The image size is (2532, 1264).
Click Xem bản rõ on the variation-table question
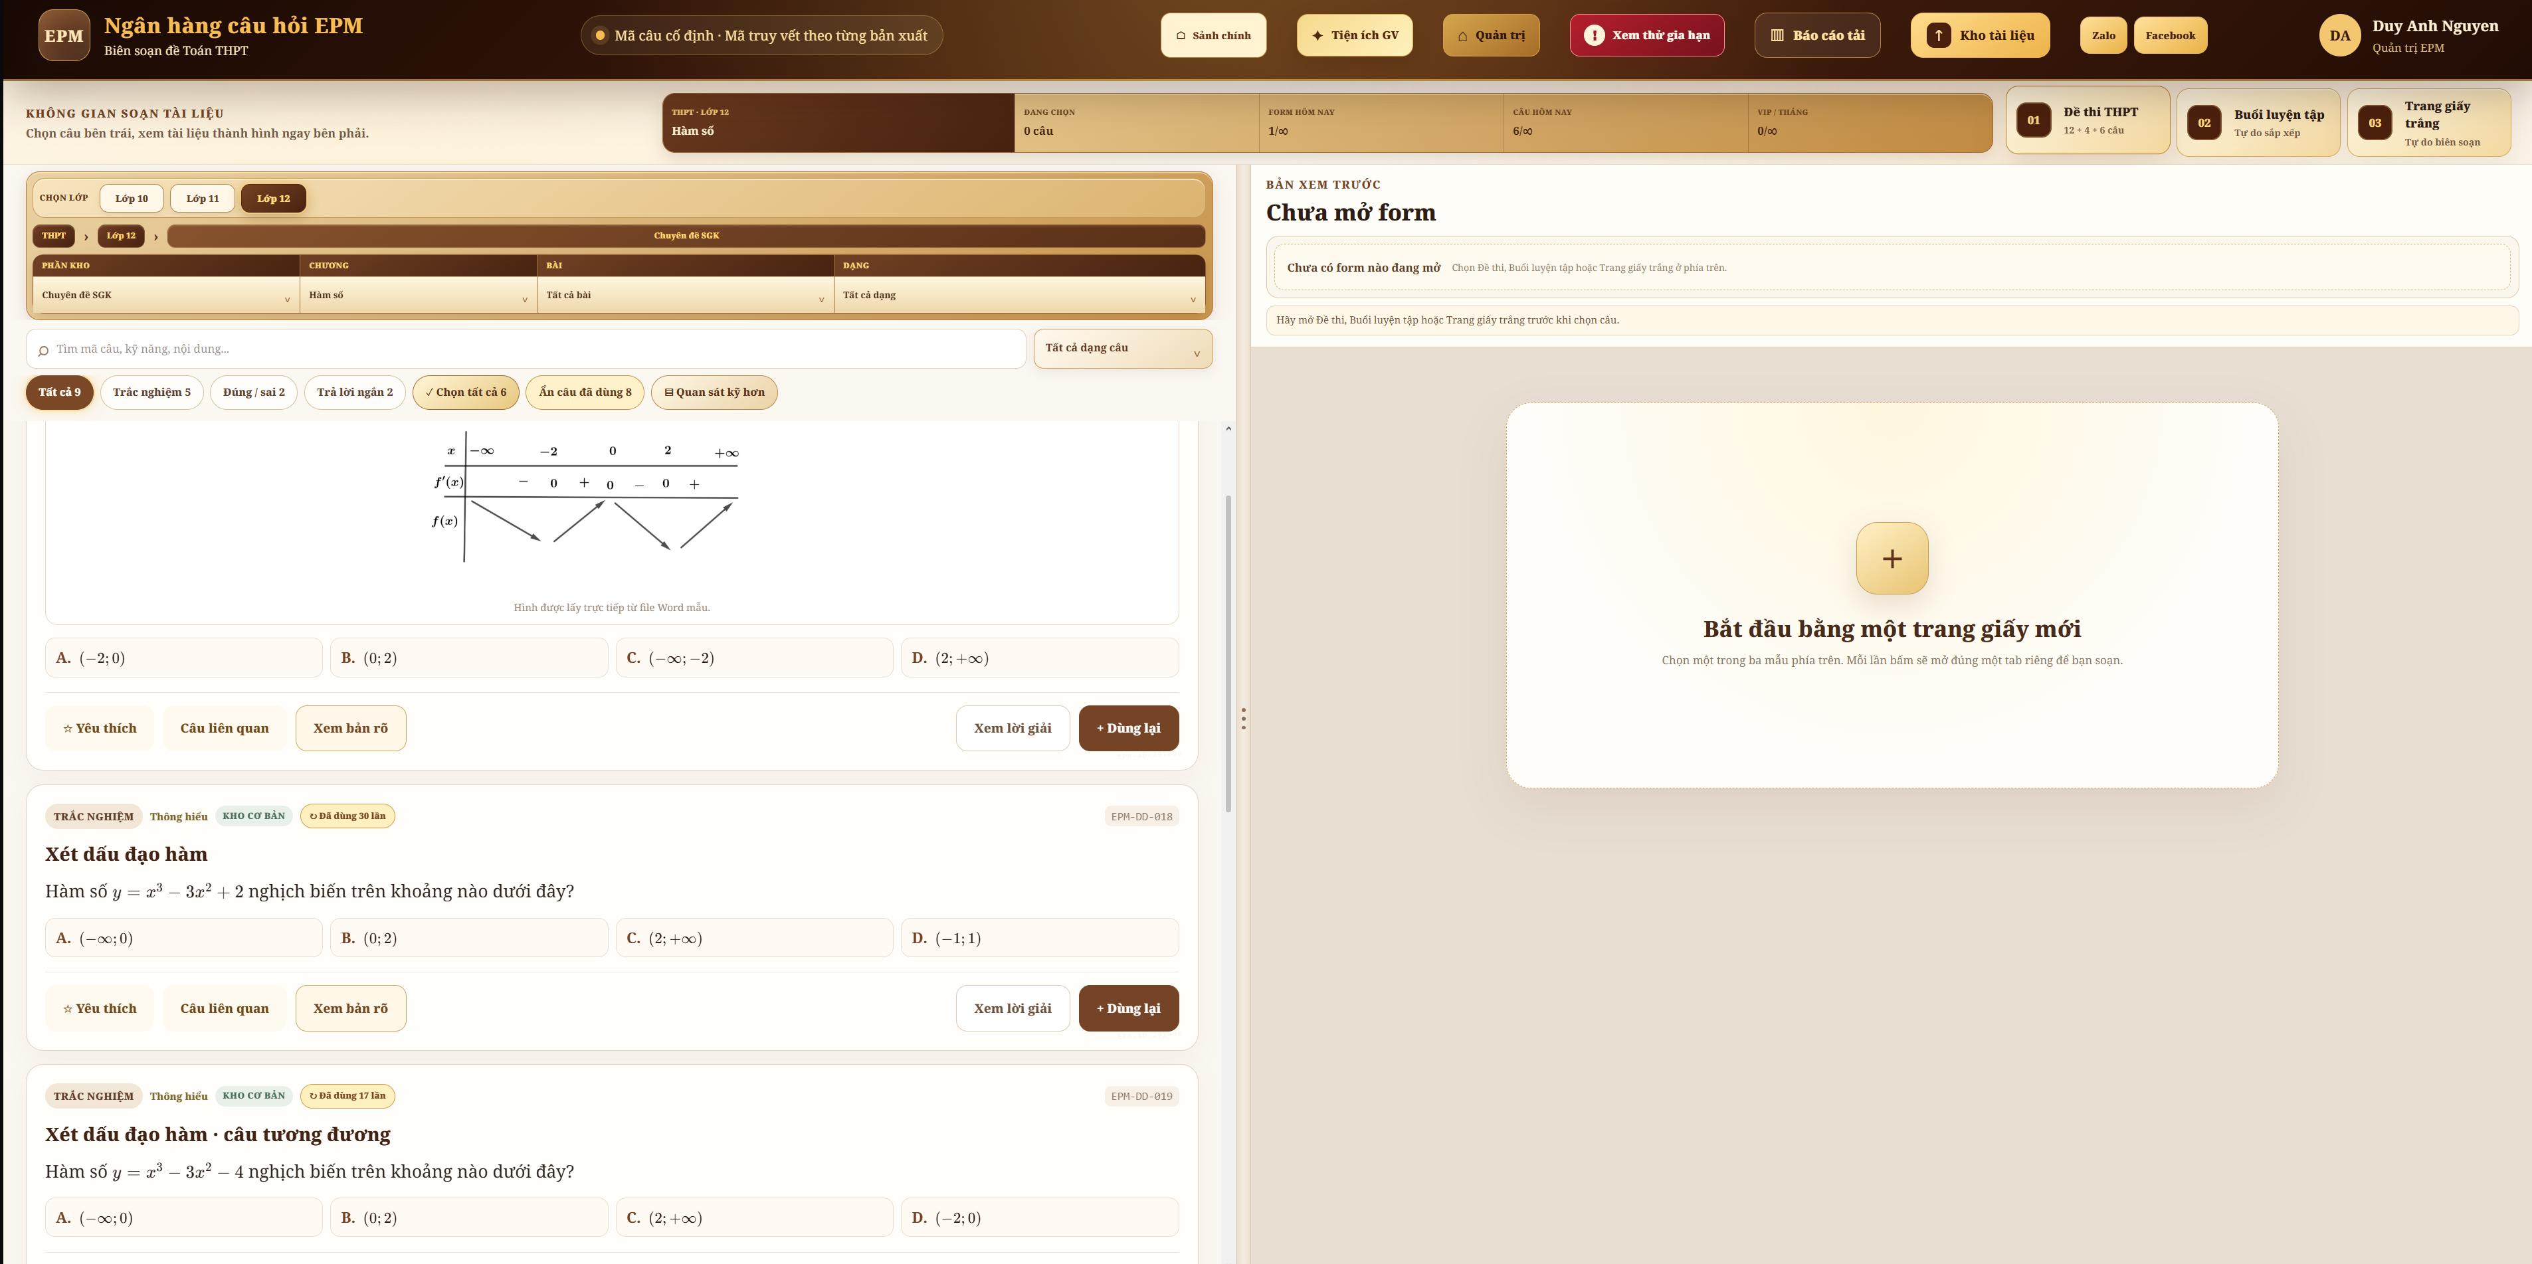(x=351, y=729)
